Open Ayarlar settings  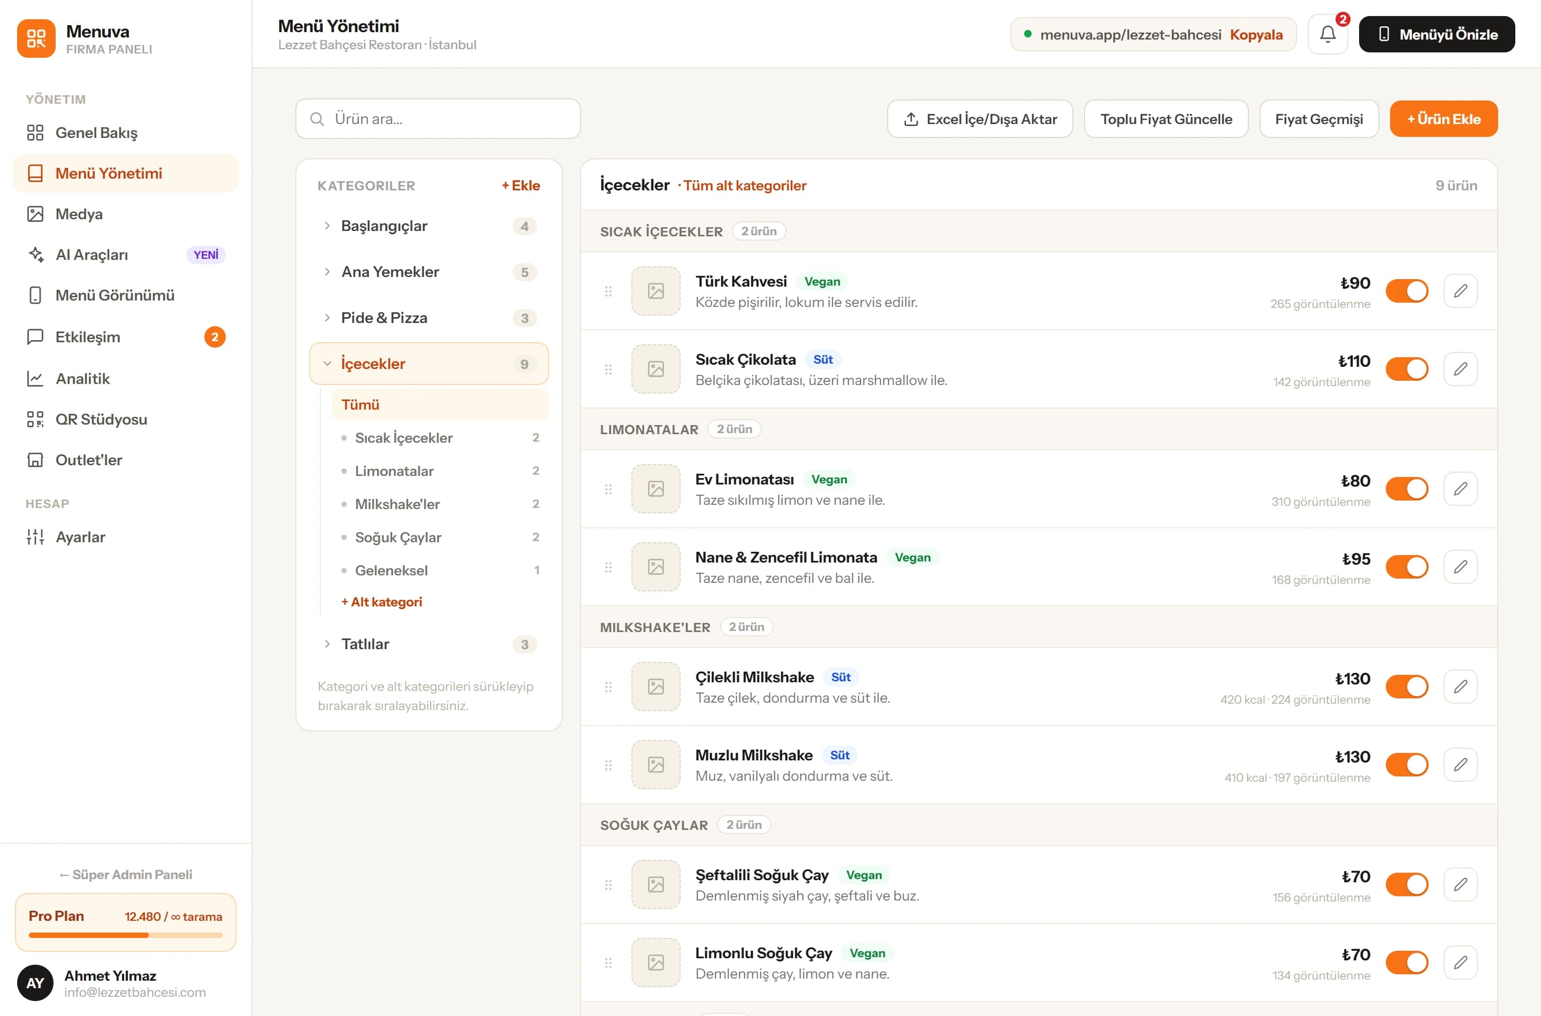tap(126, 537)
